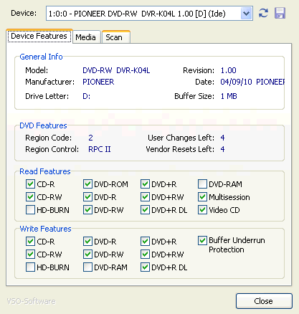
Task: Click the Write Features group heading
Action: (x=45, y=229)
